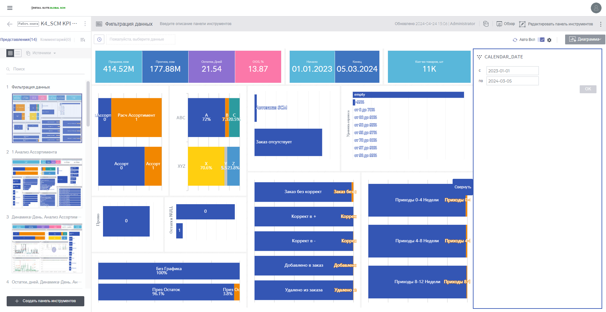Click Создать панель инструментов button
606x312 pixels.
(x=45, y=301)
